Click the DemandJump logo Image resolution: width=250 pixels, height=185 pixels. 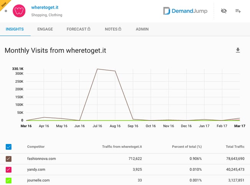[185, 11]
